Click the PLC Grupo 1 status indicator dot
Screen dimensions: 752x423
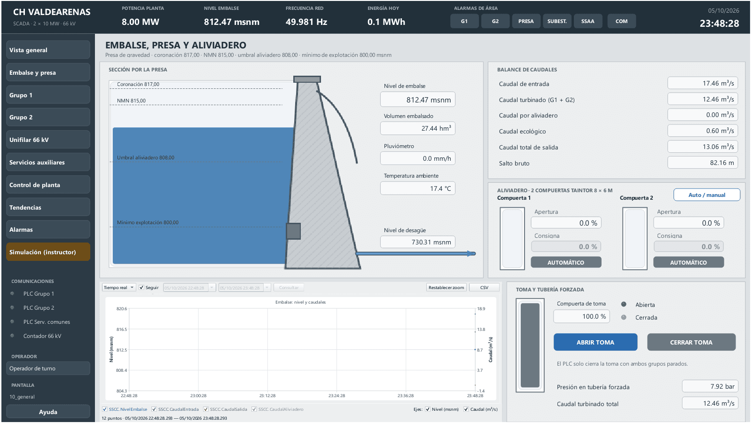coord(12,294)
